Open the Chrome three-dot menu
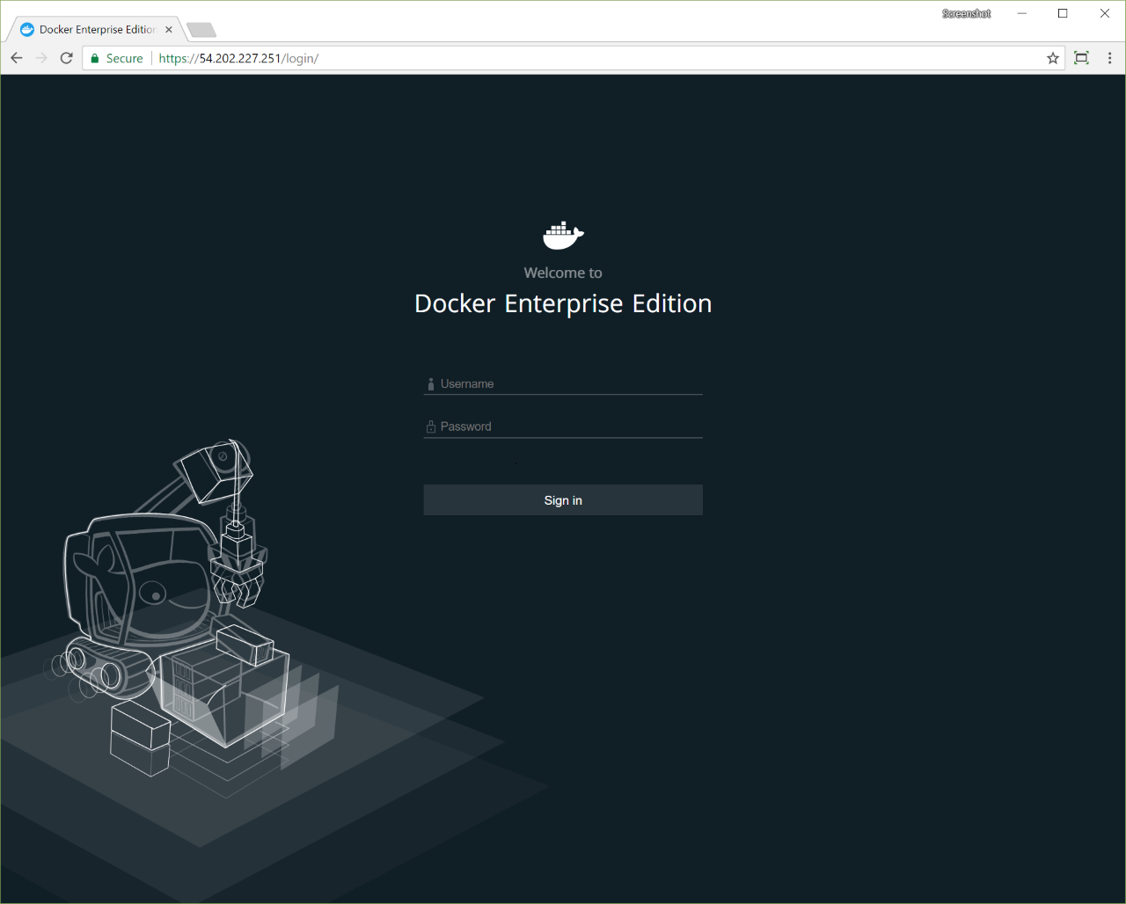 tap(1109, 58)
